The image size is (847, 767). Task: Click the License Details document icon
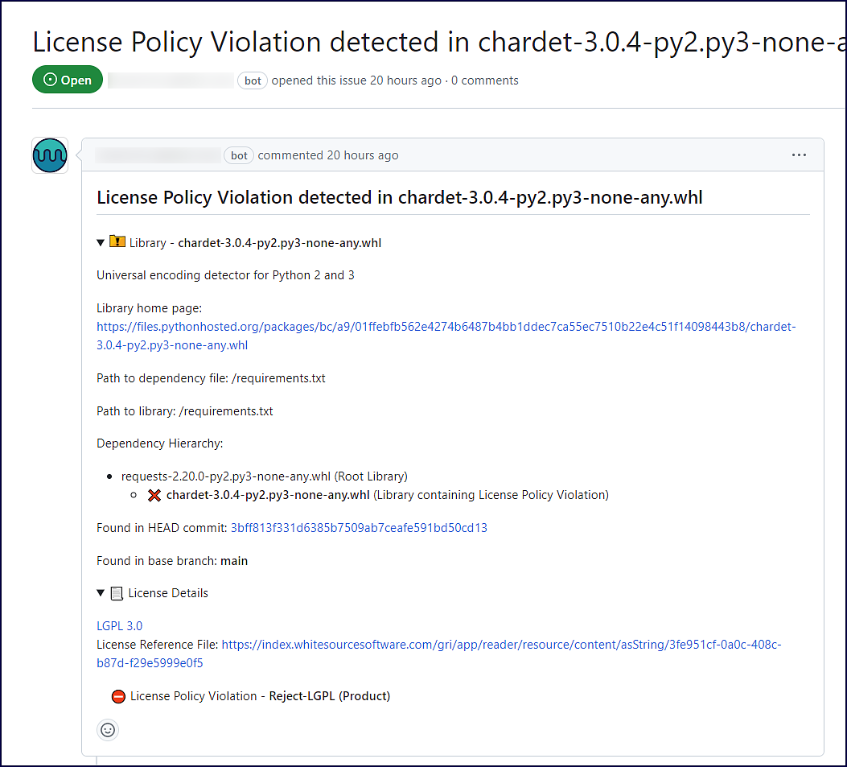(117, 593)
